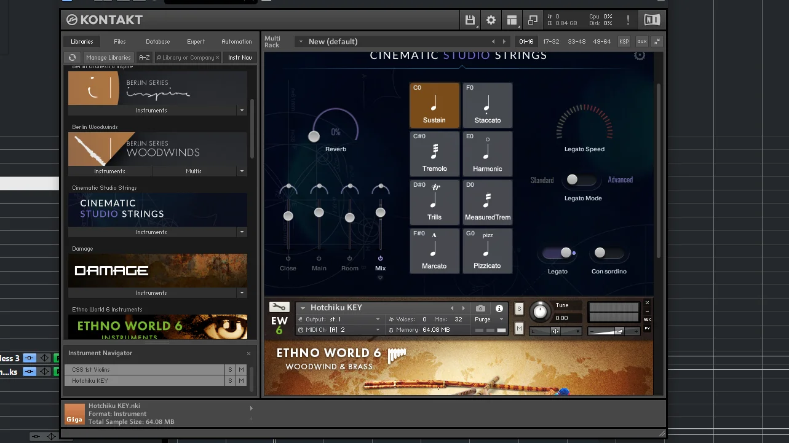The image size is (789, 443).
Task: Mute CSS 1st Violins in Instrument Navigator
Action: coord(241,370)
